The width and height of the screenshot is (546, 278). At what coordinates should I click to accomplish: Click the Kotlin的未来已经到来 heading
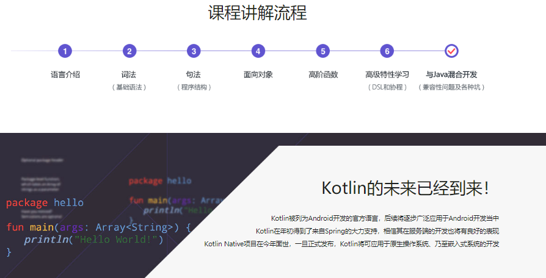(406, 188)
